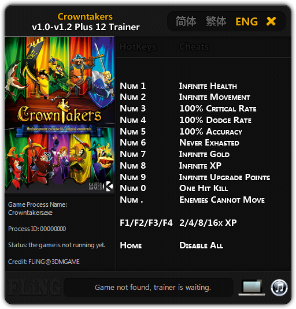Close the trainer with the yellow X
The image size is (296, 309).
(271, 21)
